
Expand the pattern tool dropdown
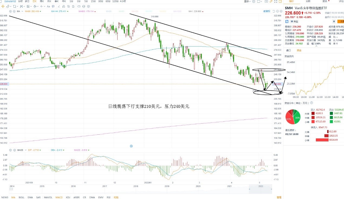pyautogui.click(x=24, y=6)
